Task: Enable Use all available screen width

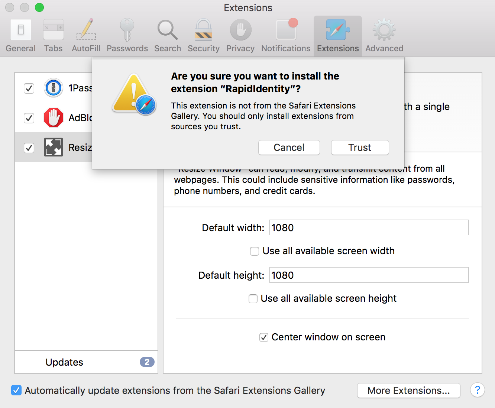Action: pyautogui.click(x=255, y=251)
